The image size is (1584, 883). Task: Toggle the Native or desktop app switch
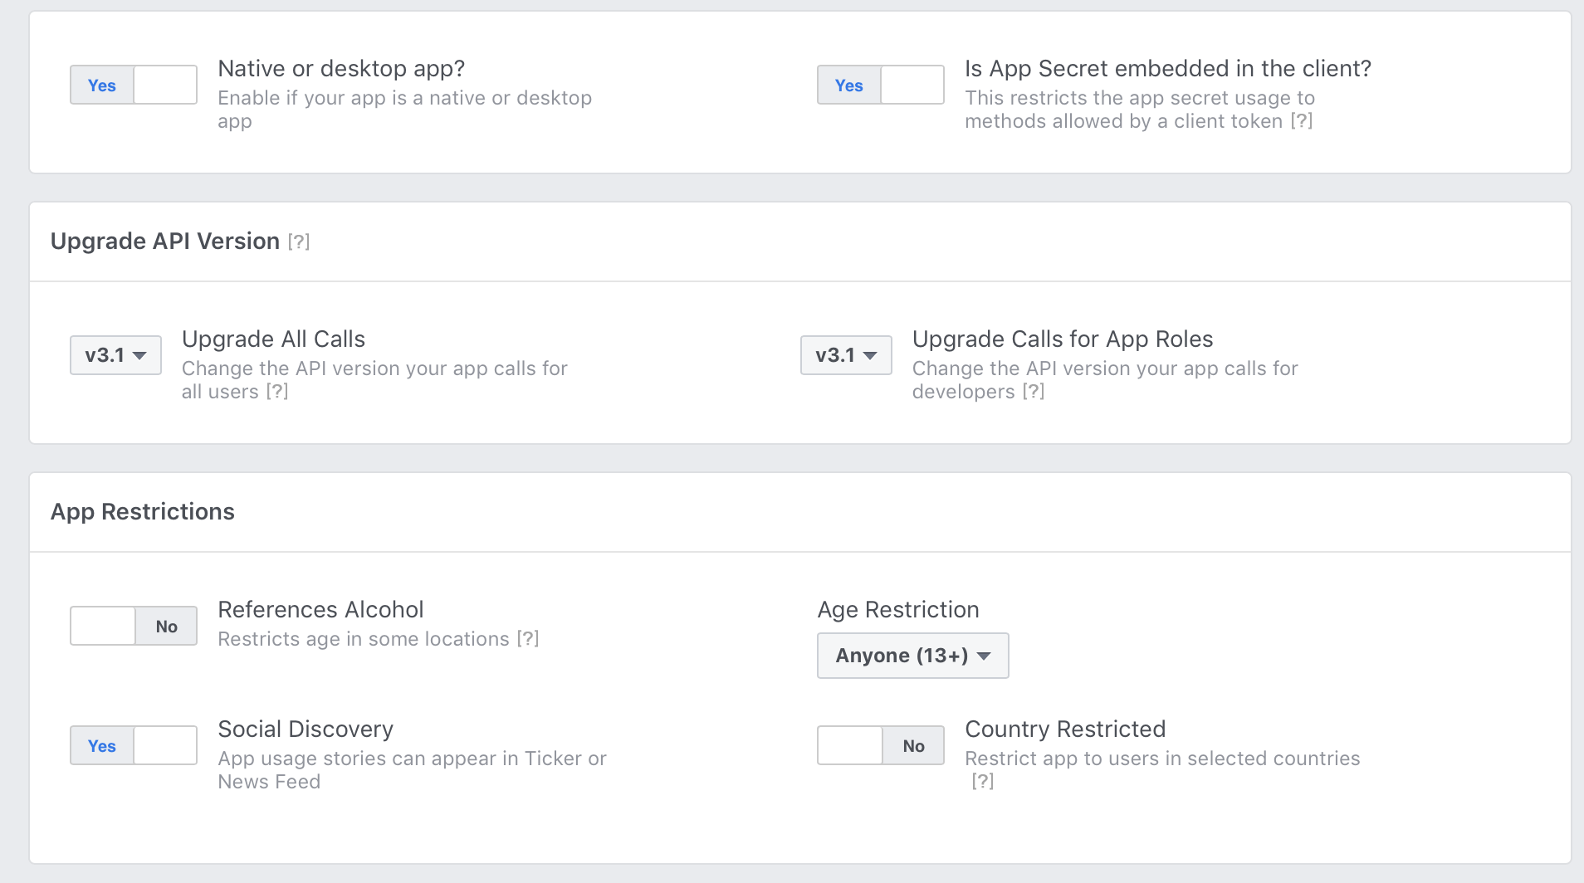tap(134, 85)
